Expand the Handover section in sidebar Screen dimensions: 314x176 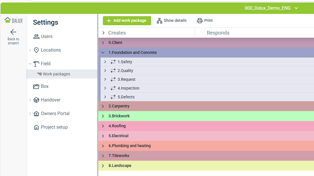tap(30, 100)
